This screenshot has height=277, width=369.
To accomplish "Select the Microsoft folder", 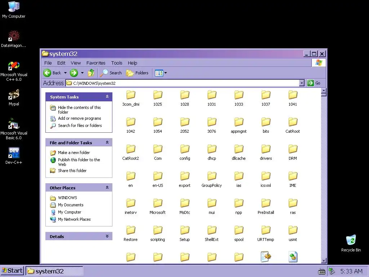I will coord(158,207).
